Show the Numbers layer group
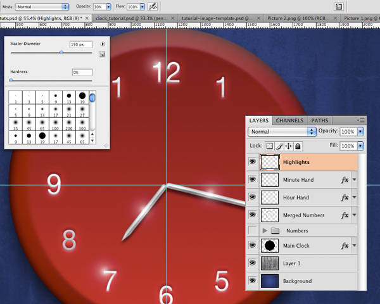 click(x=253, y=231)
